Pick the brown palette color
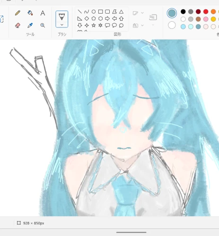Screen dimensions: 219x236 pos(198,19)
